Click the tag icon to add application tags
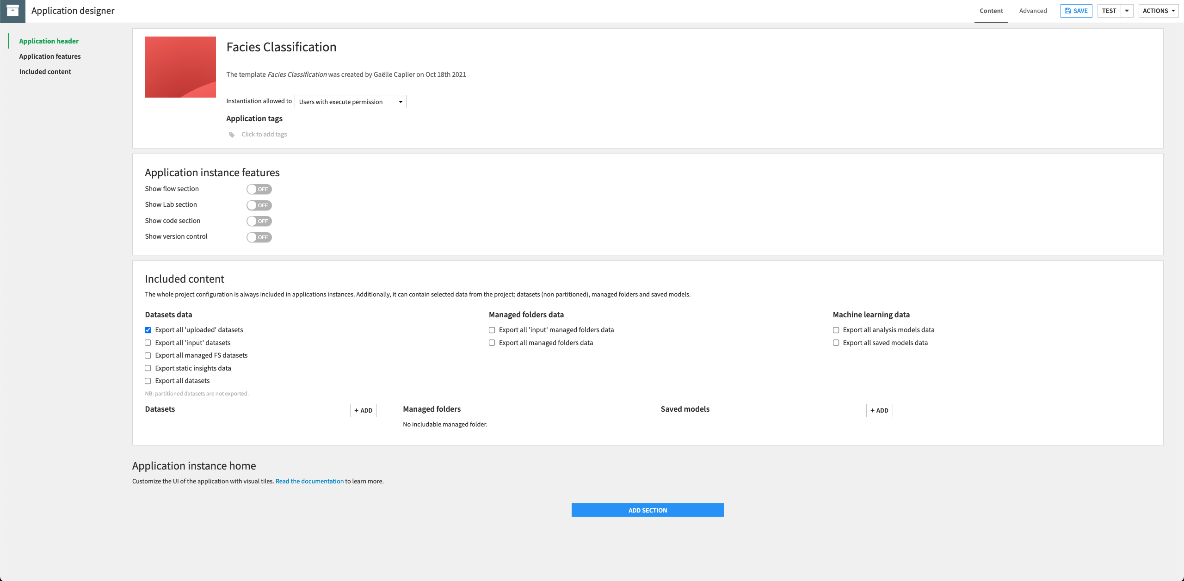The width and height of the screenshot is (1184, 581). pos(231,134)
